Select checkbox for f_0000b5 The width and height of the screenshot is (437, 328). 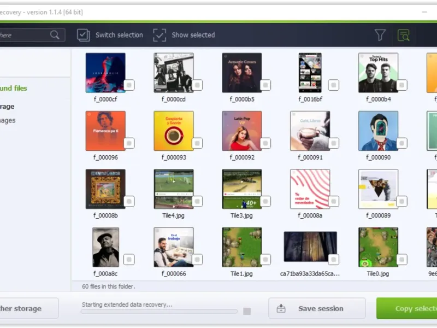[265, 85]
